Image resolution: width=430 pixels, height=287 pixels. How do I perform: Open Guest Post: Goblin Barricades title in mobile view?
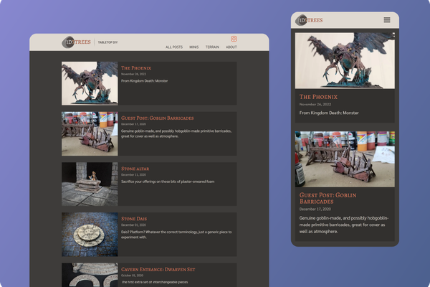pos(328,198)
